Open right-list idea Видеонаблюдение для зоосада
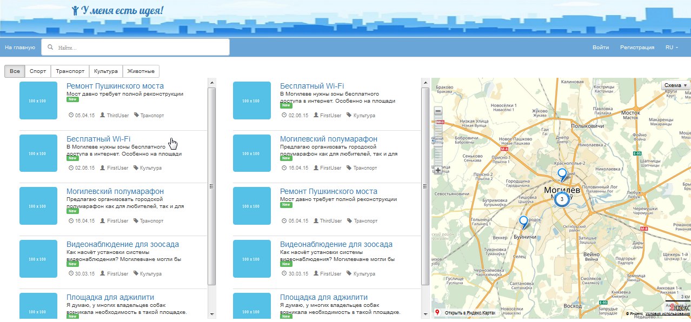Viewport: 691px width, 322px height. pos(336,244)
